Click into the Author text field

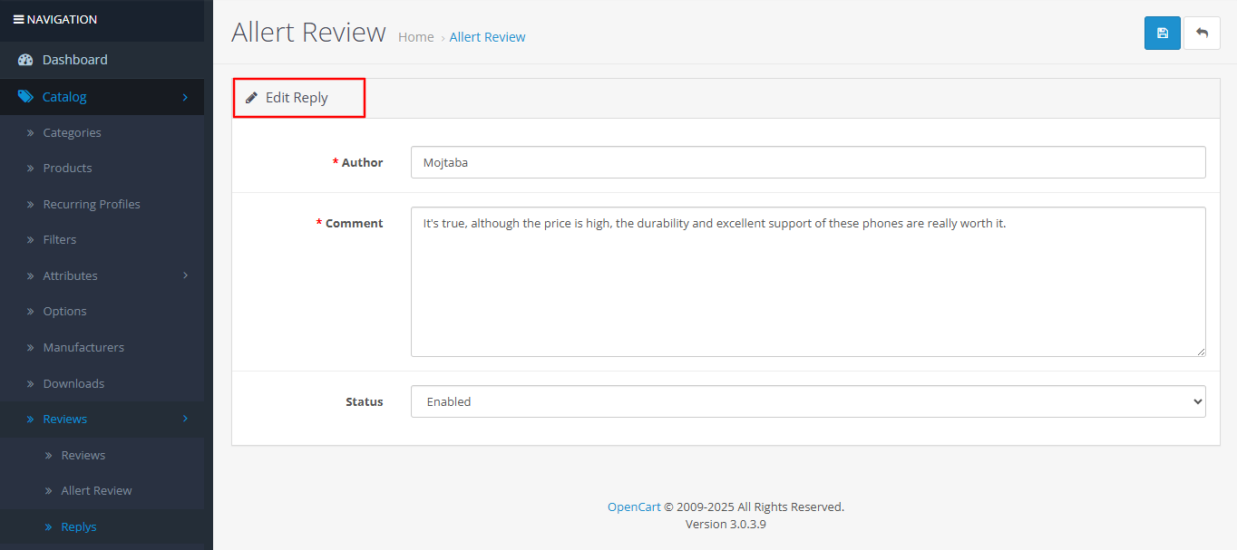[x=807, y=163]
